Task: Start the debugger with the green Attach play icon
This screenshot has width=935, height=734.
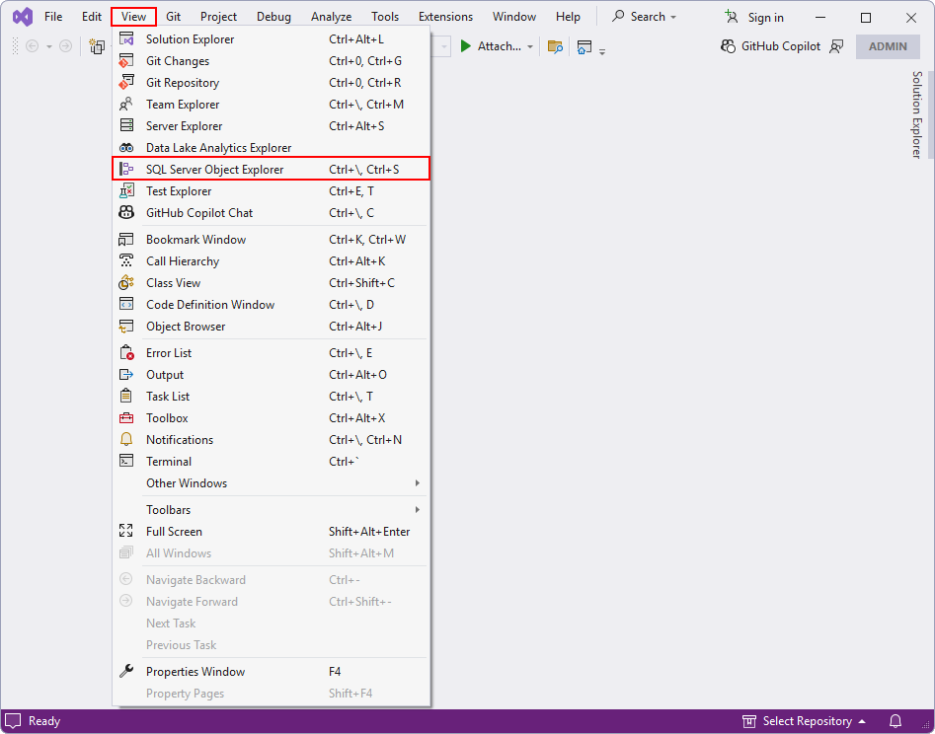Action: (465, 45)
